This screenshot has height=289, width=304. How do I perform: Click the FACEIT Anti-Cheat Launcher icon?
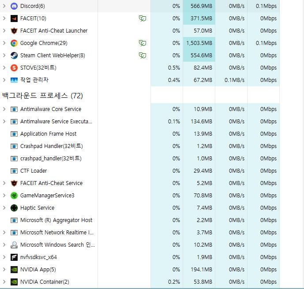tap(14, 31)
